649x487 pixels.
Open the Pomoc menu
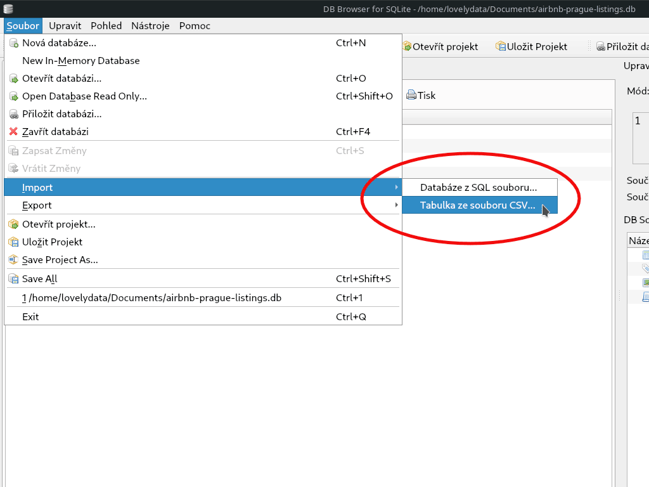(x=195, y=25)
